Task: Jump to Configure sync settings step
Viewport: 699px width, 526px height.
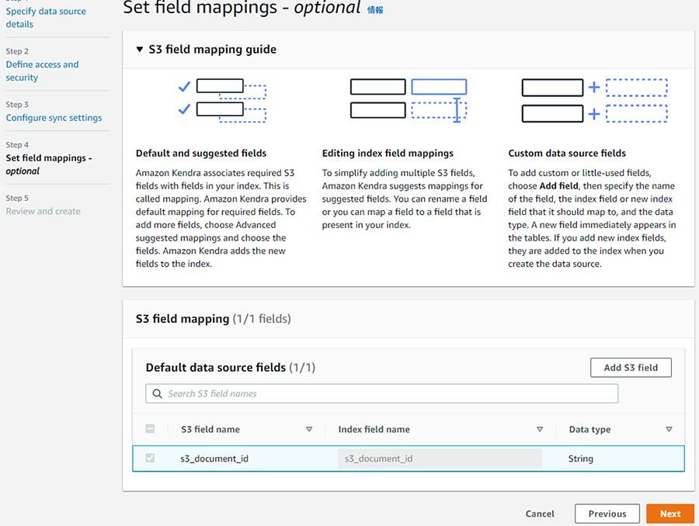Action: (54, 118)
